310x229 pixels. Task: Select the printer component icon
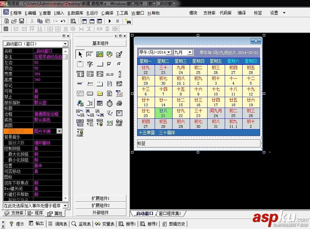pos(119,103)
